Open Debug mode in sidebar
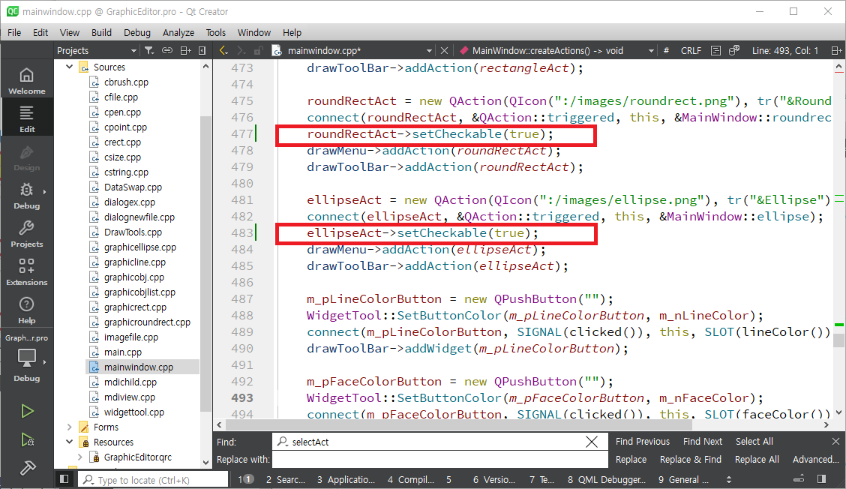 click(x=26, y=196)
